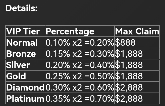Click the $888 max claim cell
This screenshot has height=106, width=165.
(x=125, y=43)
